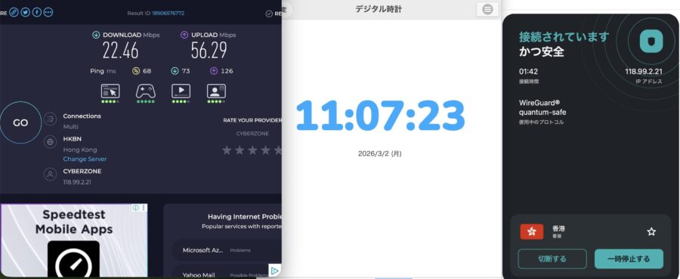This screenshot has width=680, height=279.
Task: Click the VPN shield logo icon
Action: [652, 42]
